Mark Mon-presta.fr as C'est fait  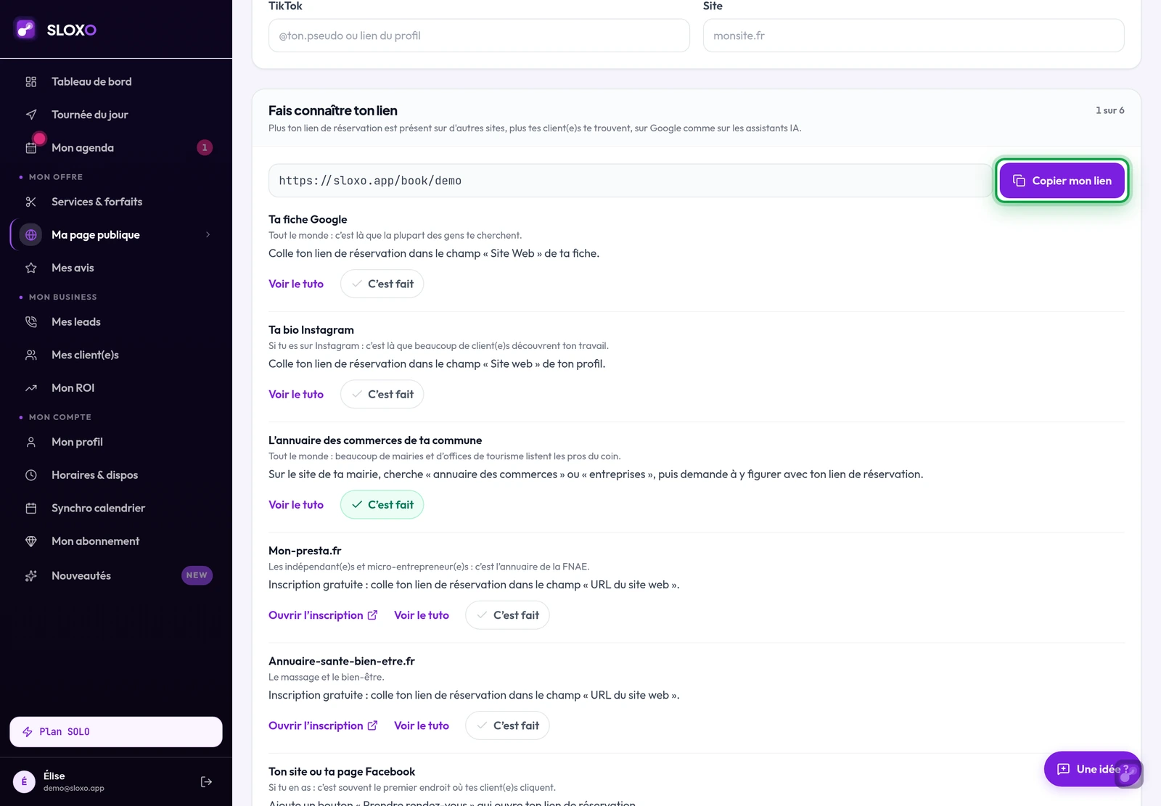(x=507, y=615)
